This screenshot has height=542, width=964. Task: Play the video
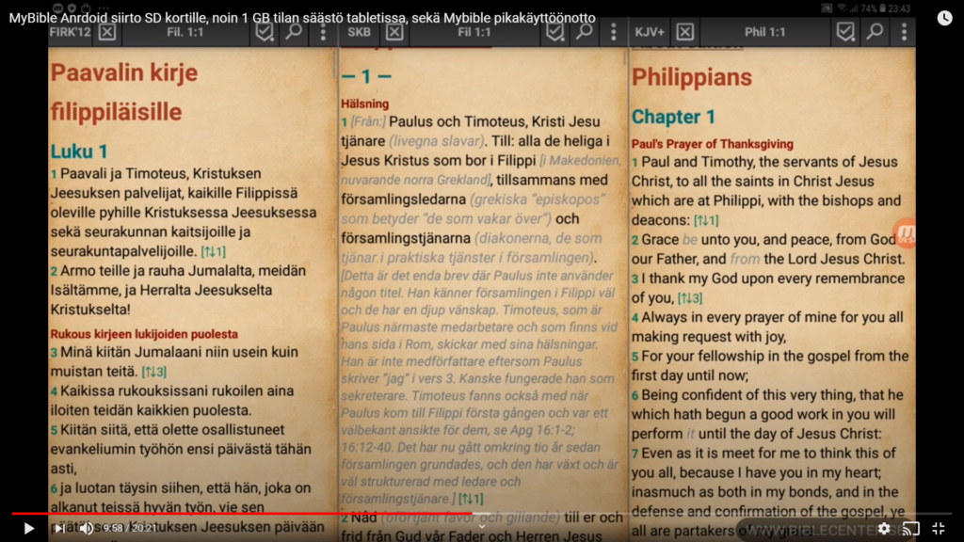pyautogui.click(x=28, y=528)
